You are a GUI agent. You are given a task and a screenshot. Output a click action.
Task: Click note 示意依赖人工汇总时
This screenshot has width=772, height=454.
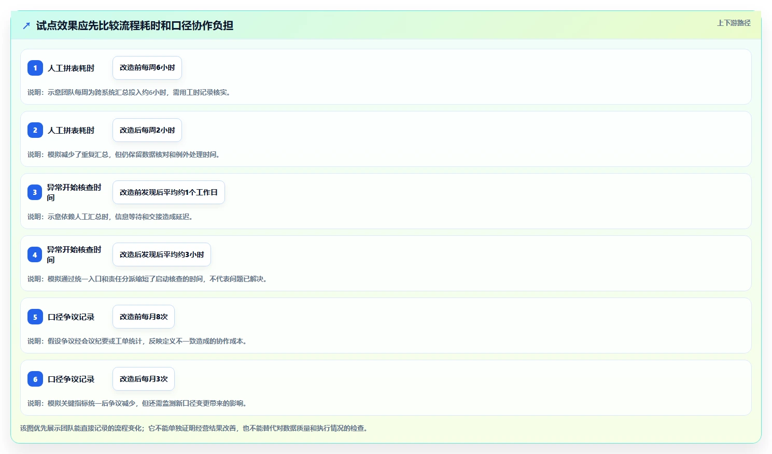coord(111,217)
